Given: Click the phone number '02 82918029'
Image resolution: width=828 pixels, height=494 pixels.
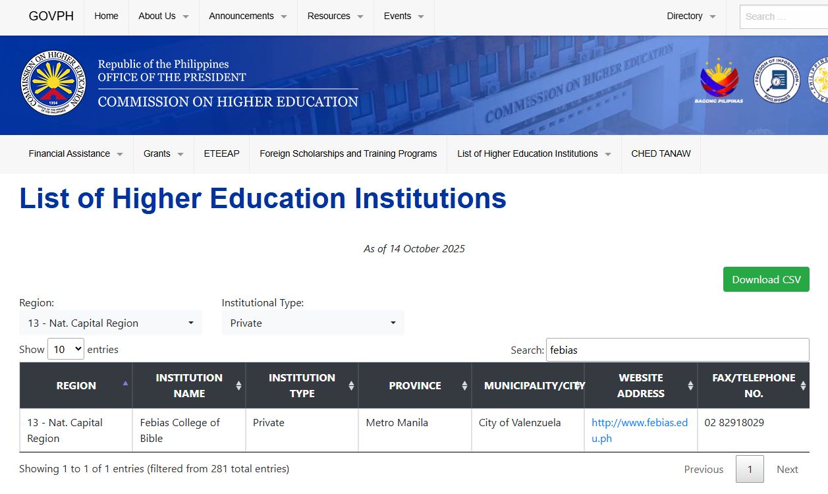Looking at the screenshot, I should pyautogui.click(x=734, y=422).
